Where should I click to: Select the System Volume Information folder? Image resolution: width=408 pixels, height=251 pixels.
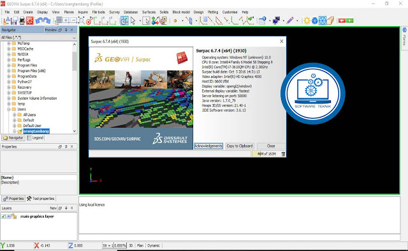(37, 98)
